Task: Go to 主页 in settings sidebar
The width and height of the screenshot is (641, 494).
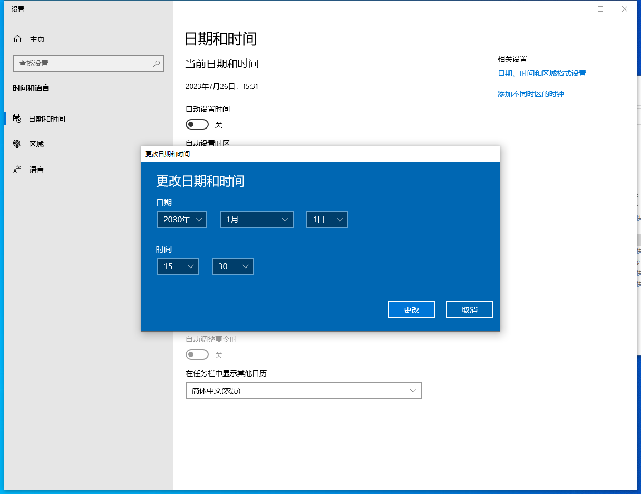Action: (89, 39)
